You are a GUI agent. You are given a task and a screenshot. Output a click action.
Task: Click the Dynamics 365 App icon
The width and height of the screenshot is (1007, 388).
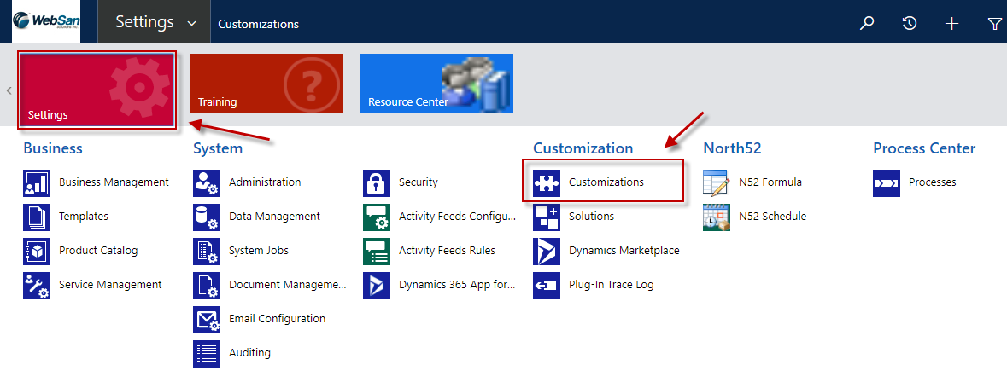pos(377,285)
